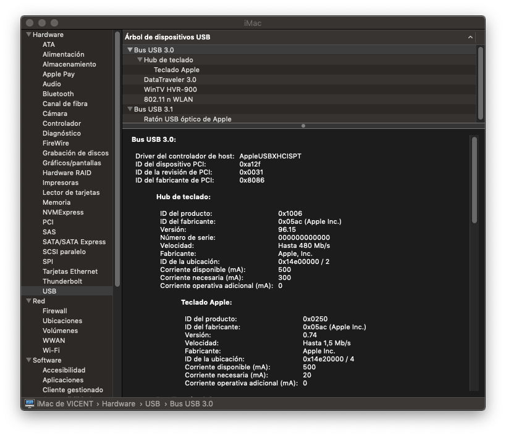Open SAS in the sidebar
Screen dimensions: 506x436
[x=49, y=232]
